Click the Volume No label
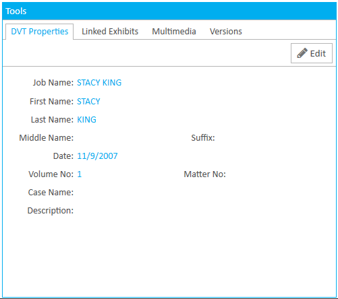The width and height of the screenshot is (338, 299). 51,174
